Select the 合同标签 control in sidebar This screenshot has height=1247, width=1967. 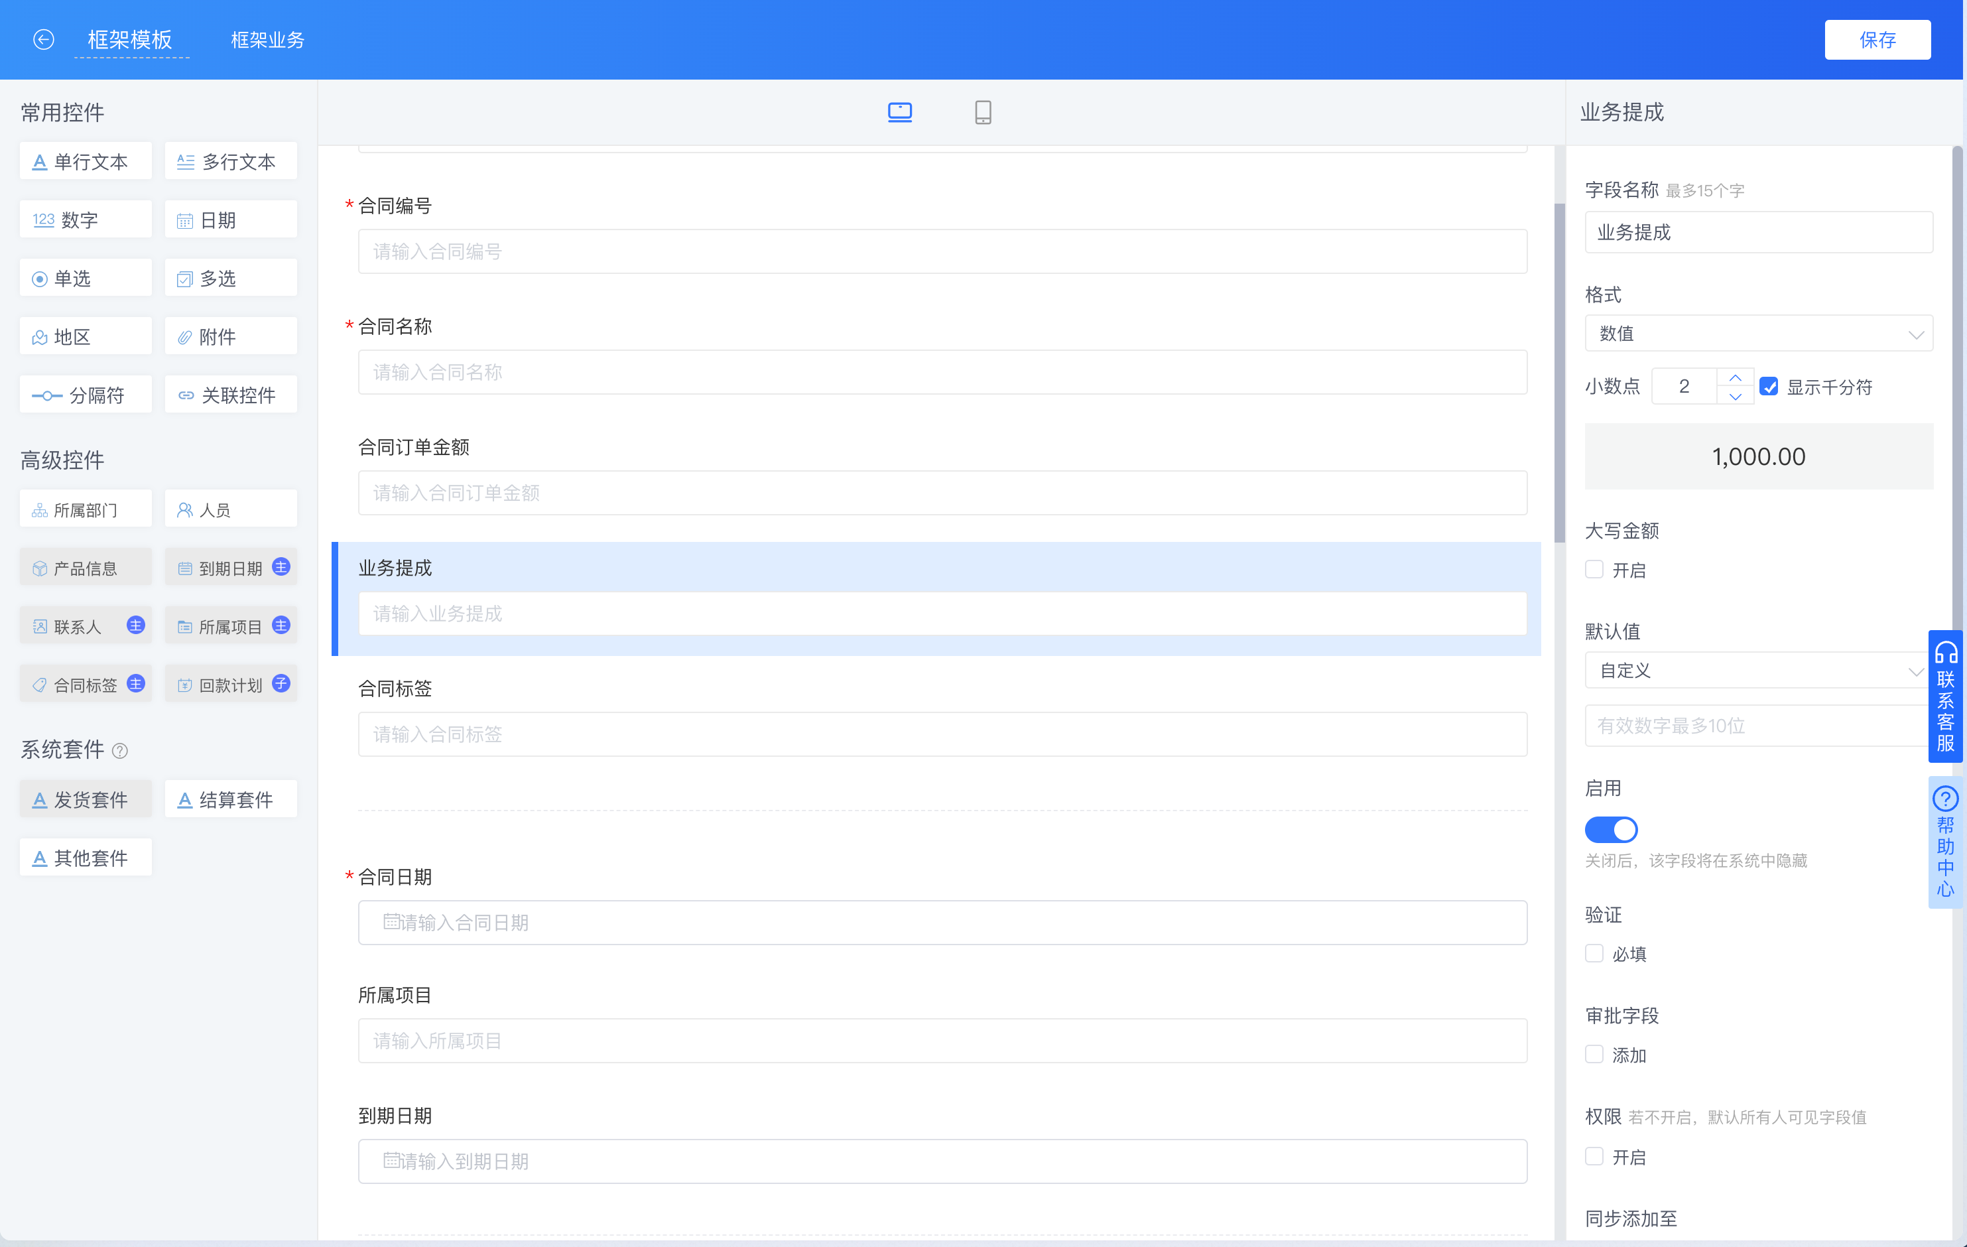point(86,684)
